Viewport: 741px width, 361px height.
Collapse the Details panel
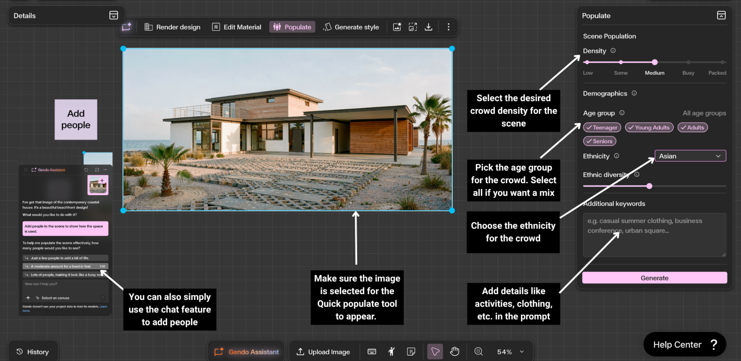(x=113, y=15)
